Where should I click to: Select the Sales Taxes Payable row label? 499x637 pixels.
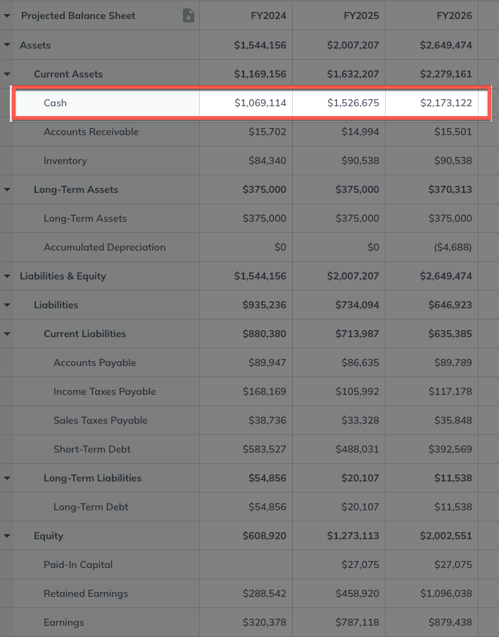[x=101, y=420]
